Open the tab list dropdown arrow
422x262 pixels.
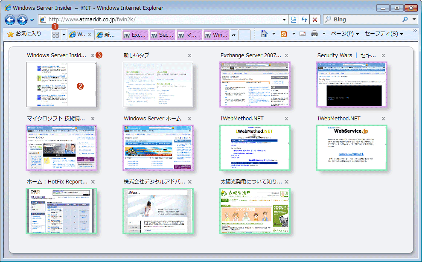(x=64, y=35)
